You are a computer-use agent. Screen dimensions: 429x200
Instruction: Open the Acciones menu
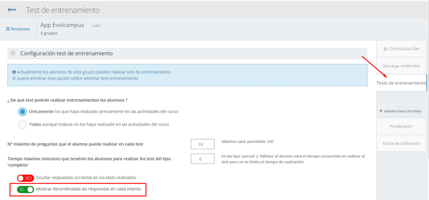tap(18, 29)
